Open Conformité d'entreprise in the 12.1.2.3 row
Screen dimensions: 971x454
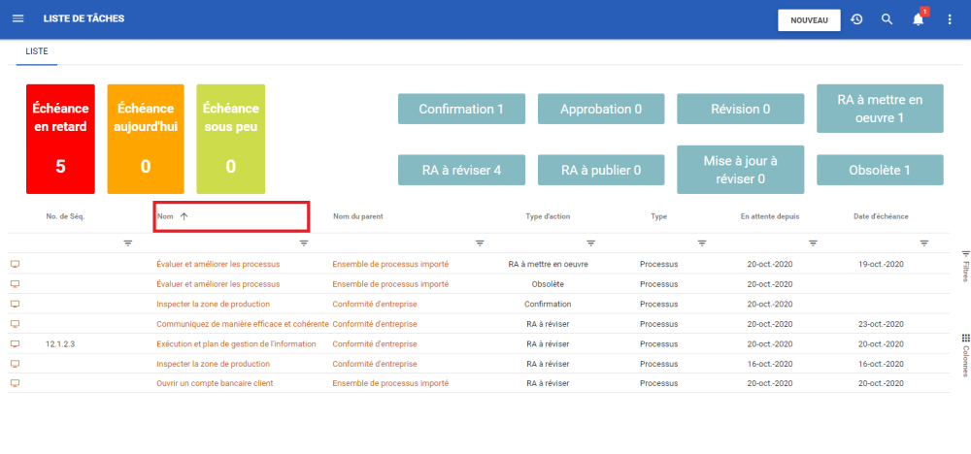click(x=375, y=343)
